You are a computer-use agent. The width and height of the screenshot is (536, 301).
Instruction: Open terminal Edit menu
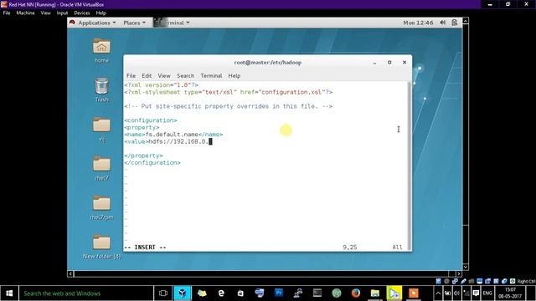(147, 76)
